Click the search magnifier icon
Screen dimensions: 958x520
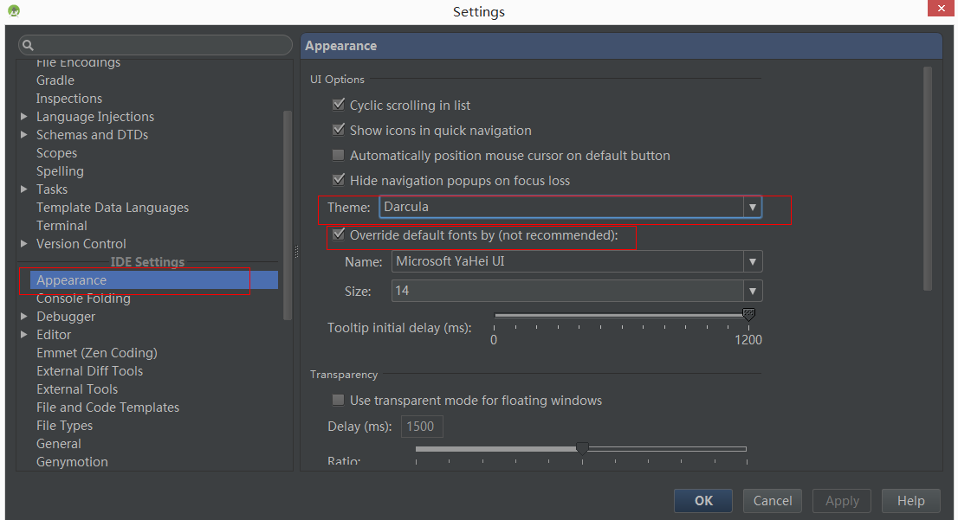tap(28, 45)
